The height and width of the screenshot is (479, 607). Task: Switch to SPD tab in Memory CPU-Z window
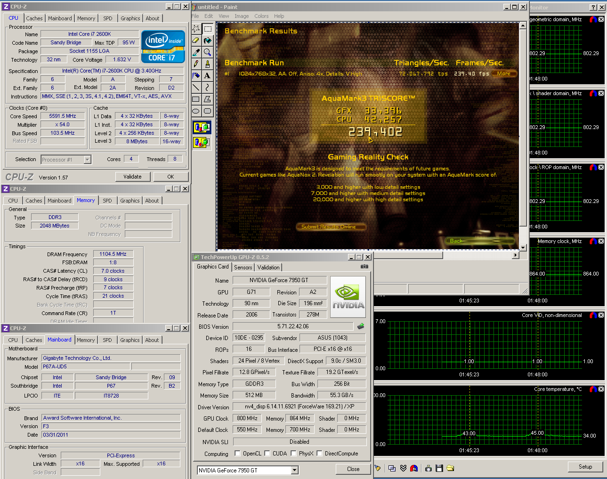(107, 201)
